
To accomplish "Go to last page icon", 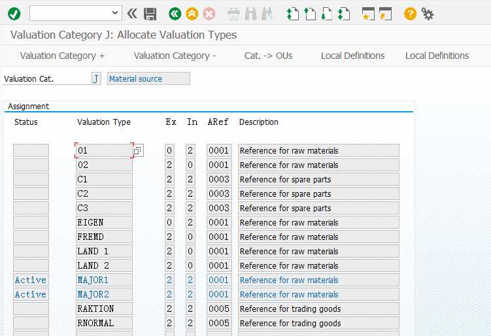I will coord(344,14).
